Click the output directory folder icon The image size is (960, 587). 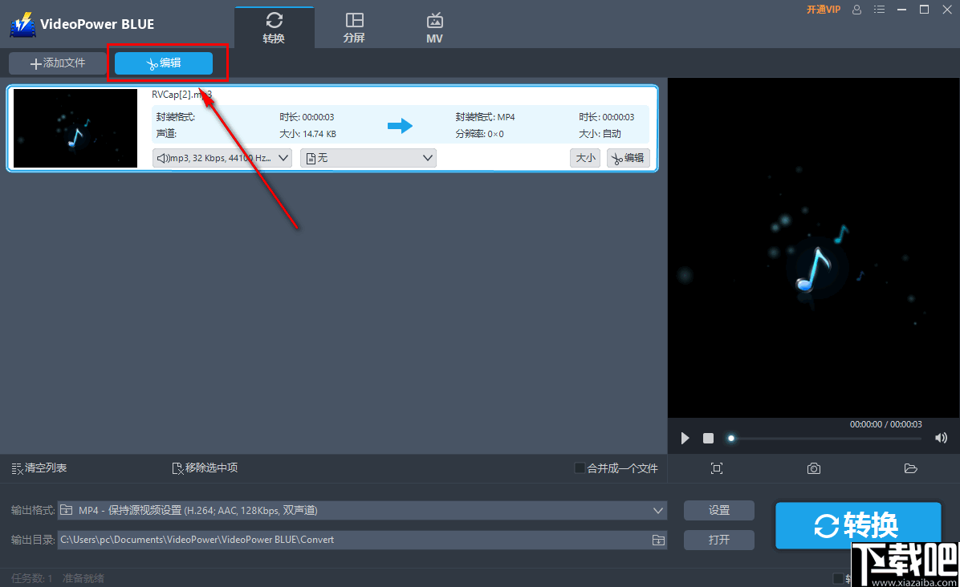click(658, 540)
